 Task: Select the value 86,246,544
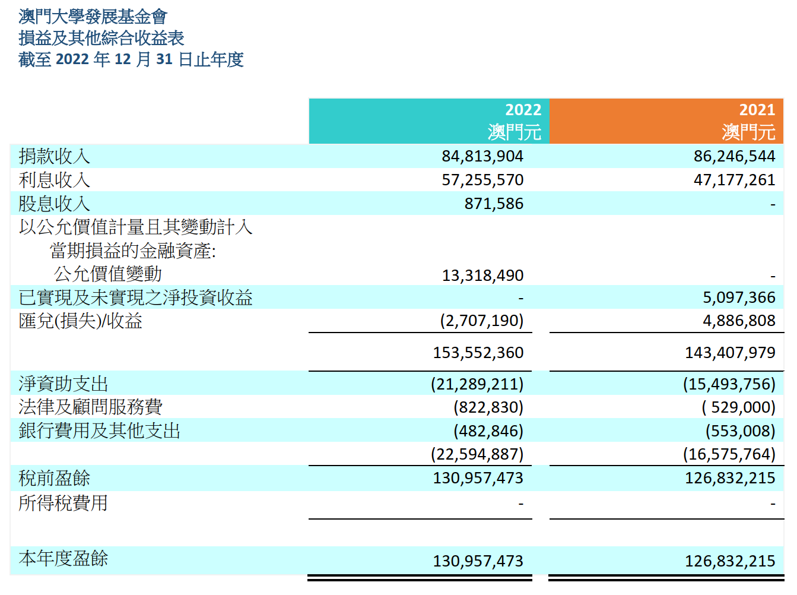point(735,156)
